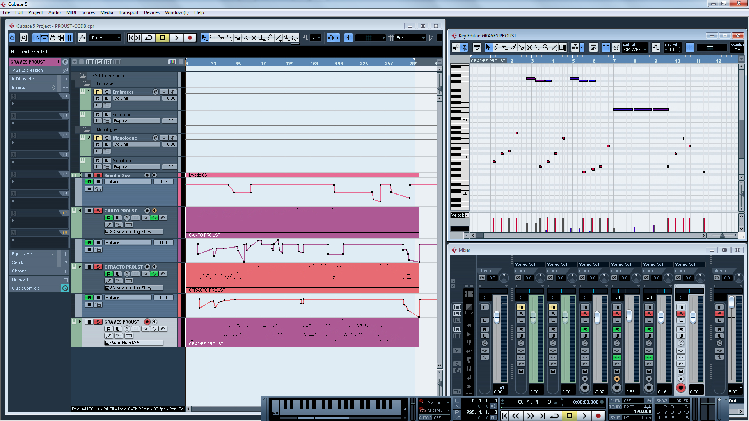
Task: Expand the Equalizers inspector section
Action: (22, 254)
